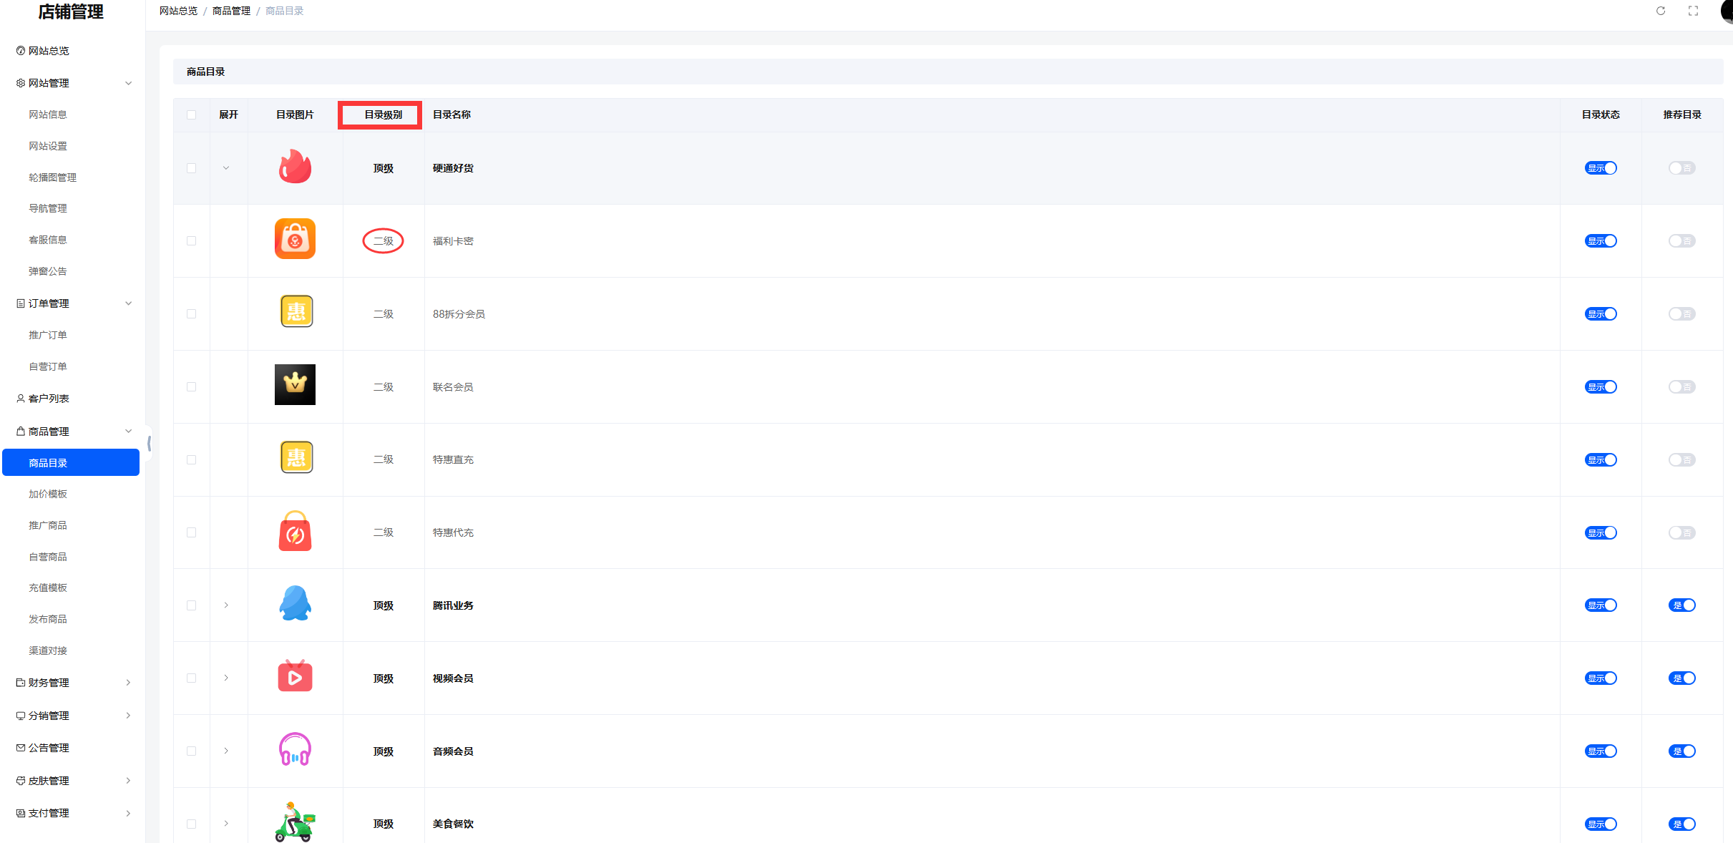
Task: Tick the checkbox for 联名会员 row
Action: point(191,387)
